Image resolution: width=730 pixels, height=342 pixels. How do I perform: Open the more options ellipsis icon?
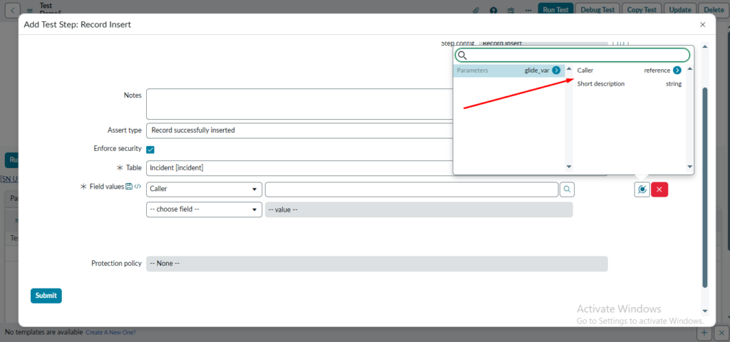click(529, 11)
